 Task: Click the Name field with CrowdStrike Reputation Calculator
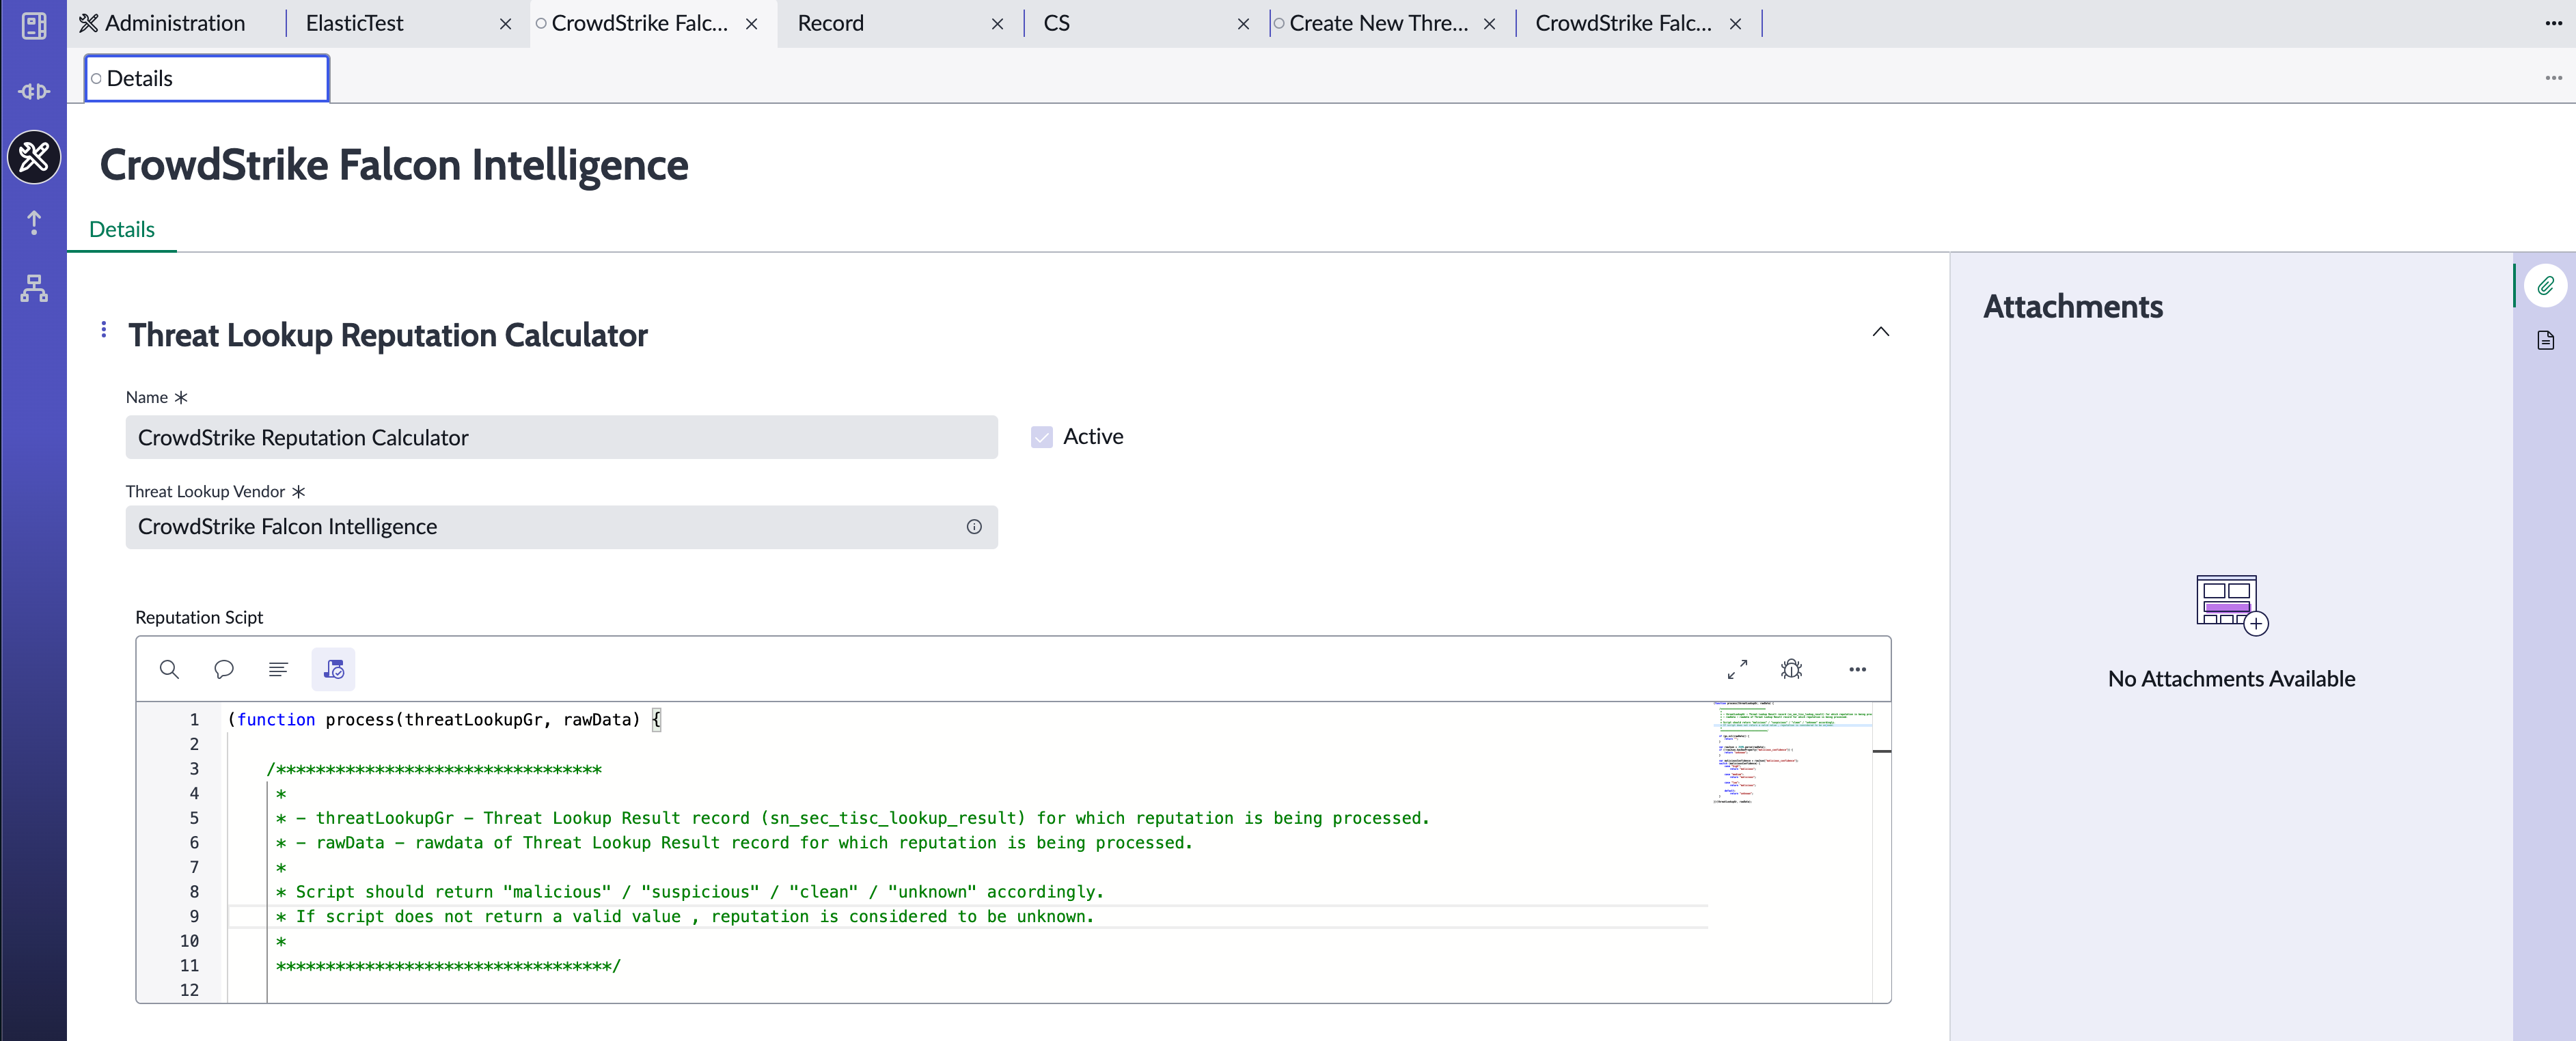[x=561, y=438]
